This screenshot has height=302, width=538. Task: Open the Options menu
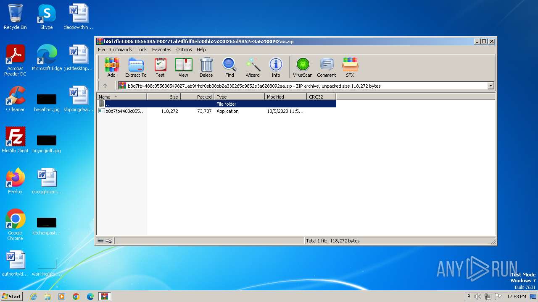click(184, 49)
